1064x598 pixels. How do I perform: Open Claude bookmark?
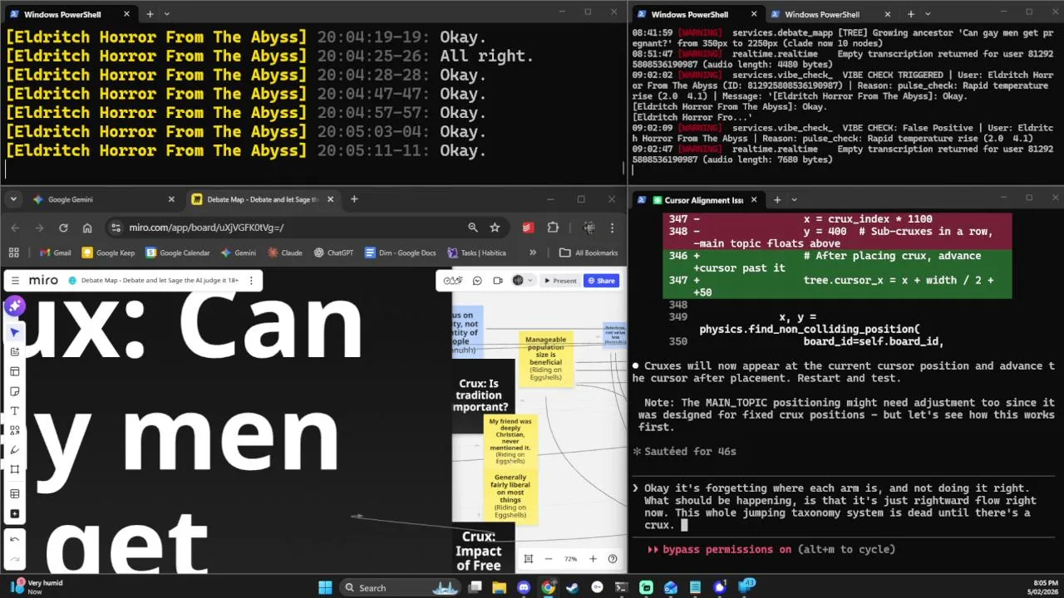(x=283, y=252)
